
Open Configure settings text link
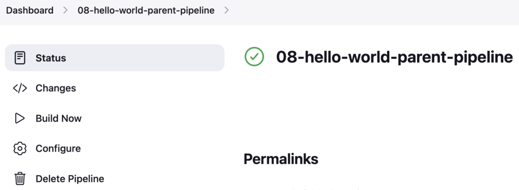tap(58, 149)
